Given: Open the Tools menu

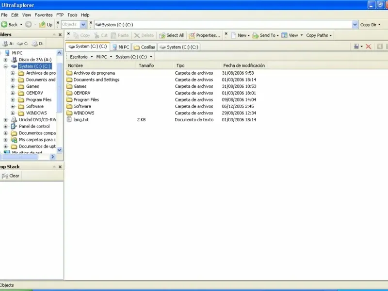Looking at the screenshot, I should [72, 15].
